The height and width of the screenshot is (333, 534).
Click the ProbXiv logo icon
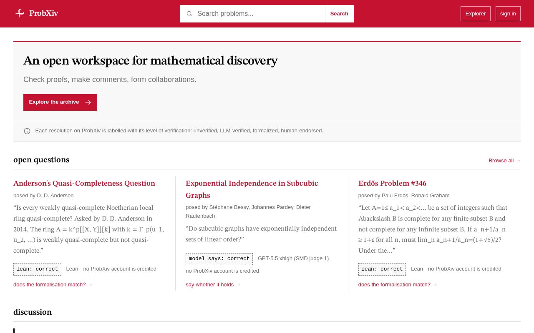(19, 13)
